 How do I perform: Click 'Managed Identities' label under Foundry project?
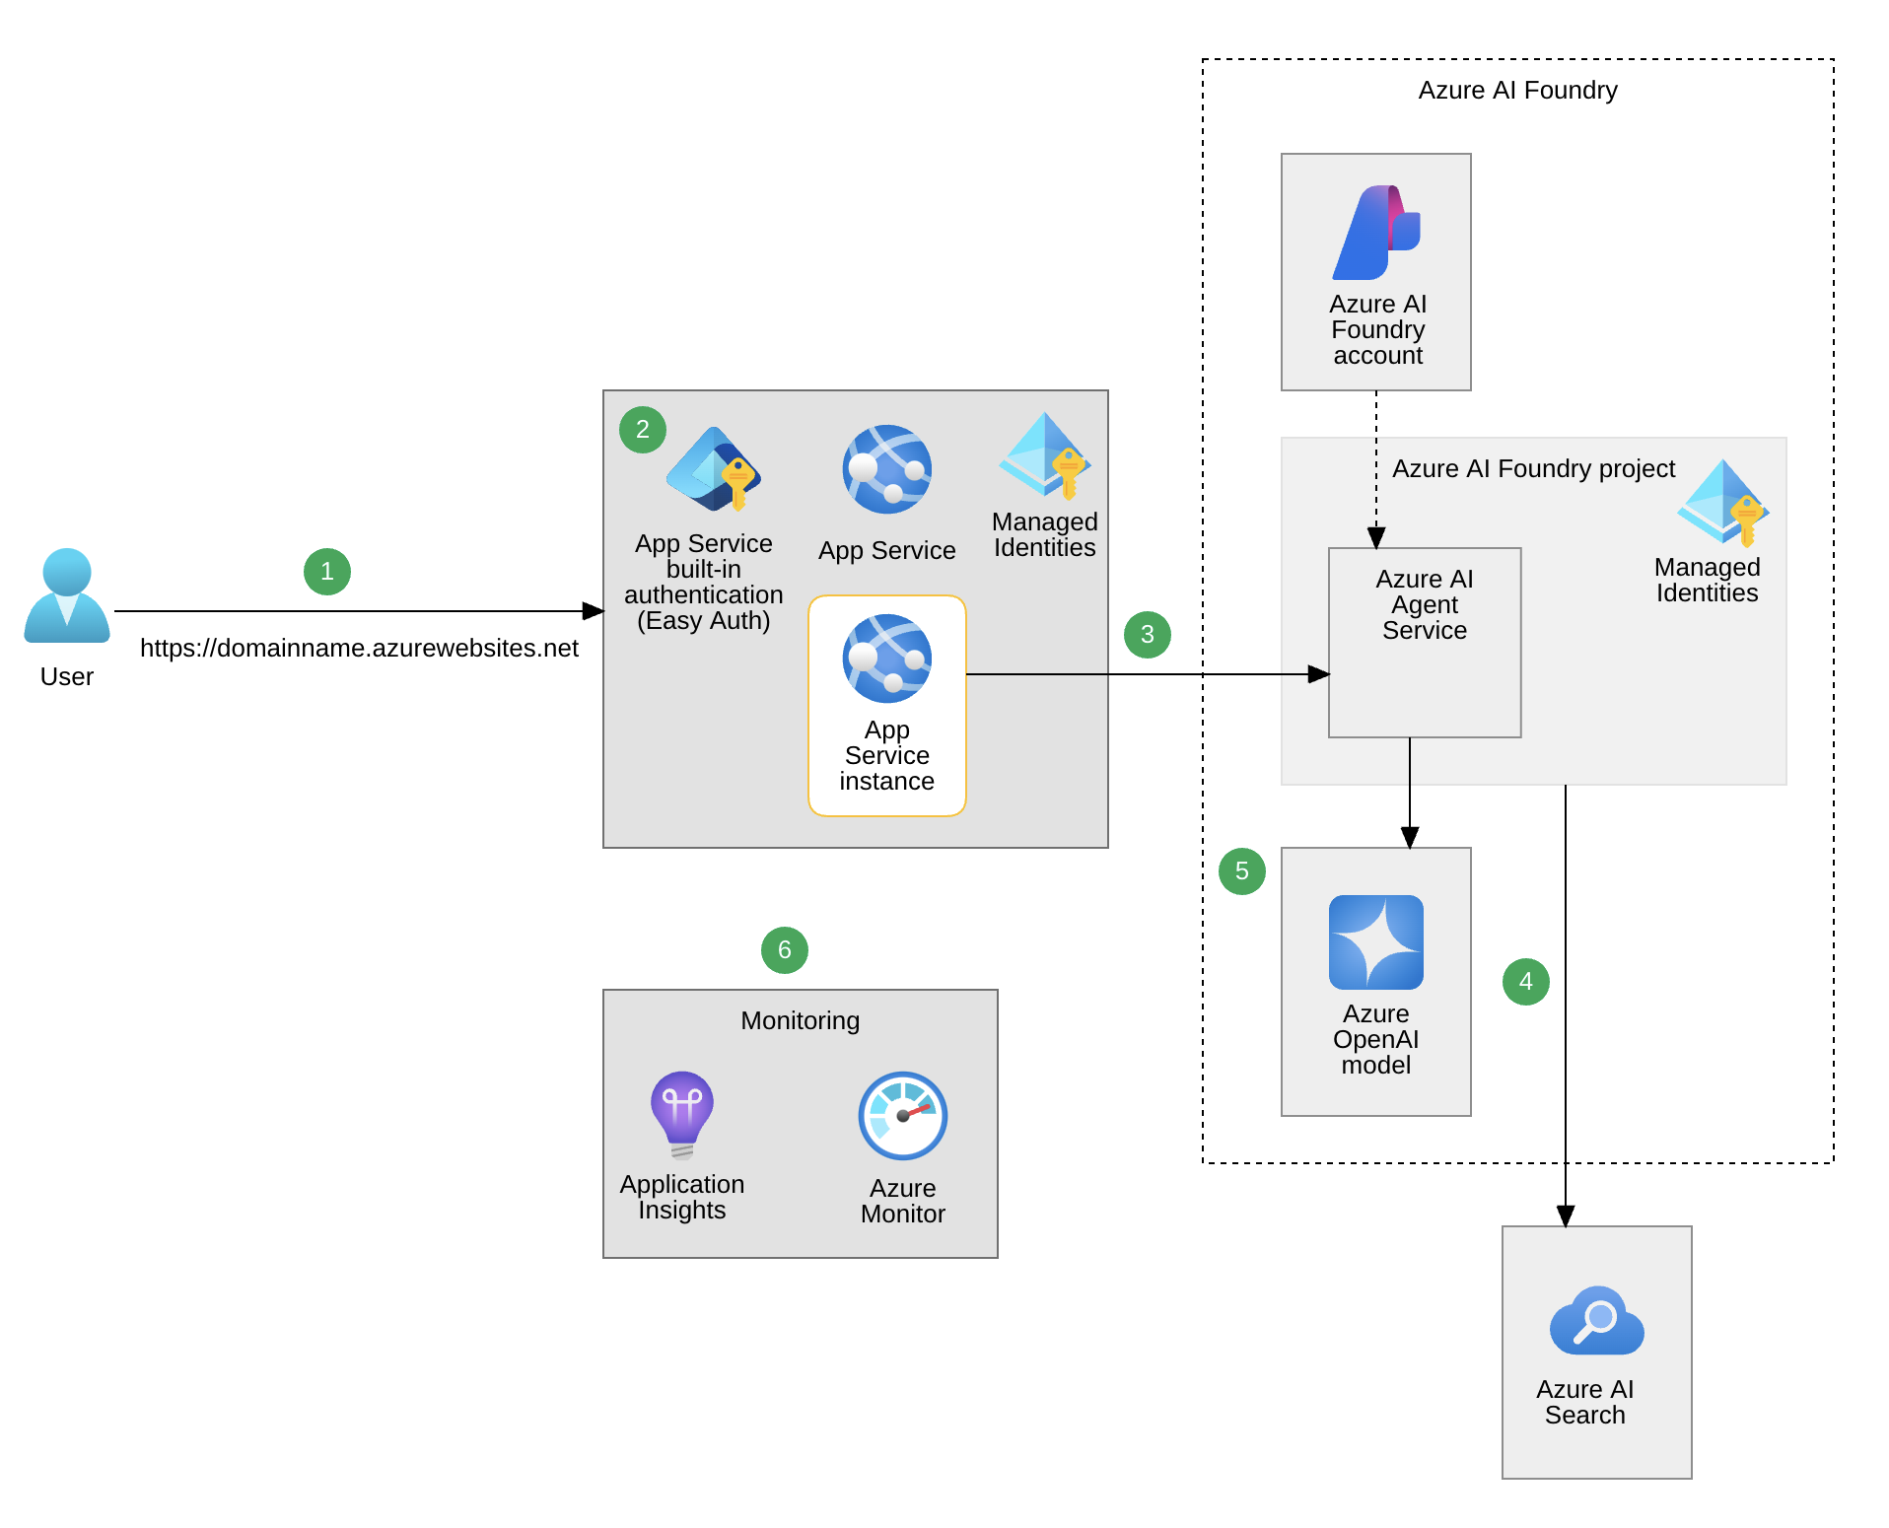pos(1708,580)
